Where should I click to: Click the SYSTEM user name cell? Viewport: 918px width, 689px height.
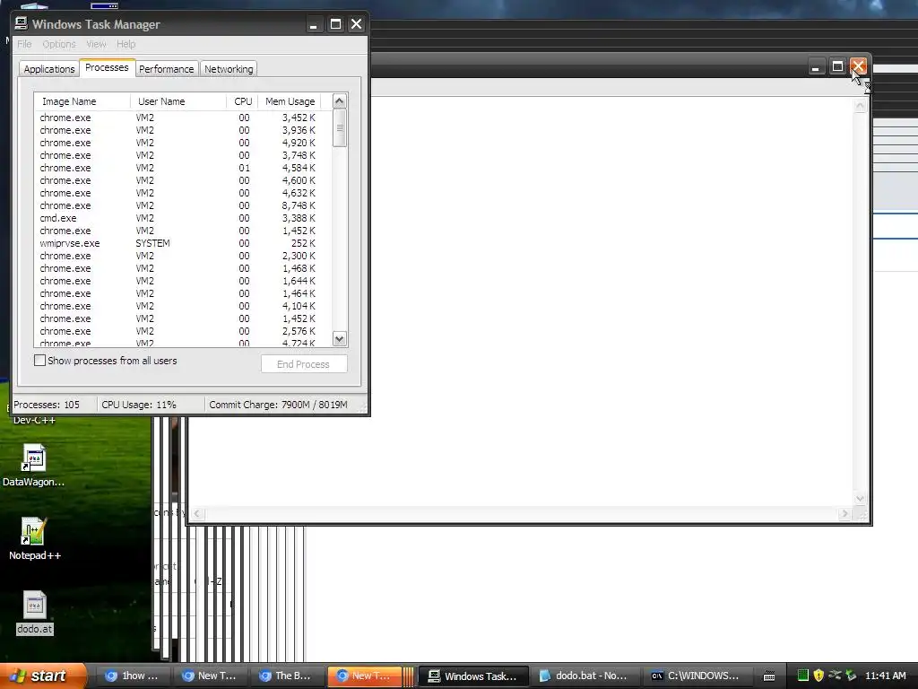point(152,243)
